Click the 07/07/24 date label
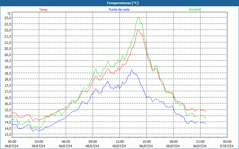Image resolution: width=239 pixels, height=149 pixels. point(227,146)
